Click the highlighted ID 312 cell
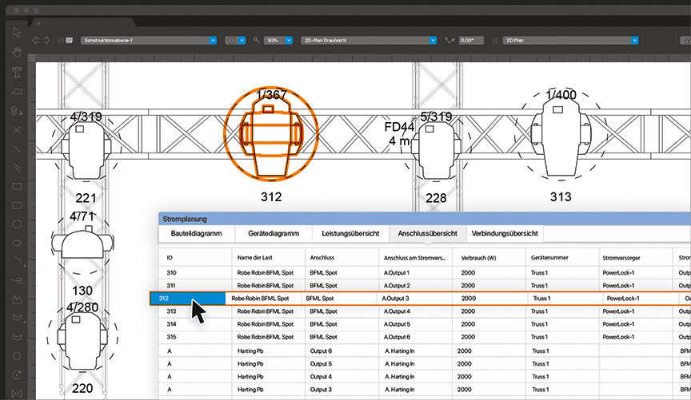The image size is (691, 400). click(188, 299)
